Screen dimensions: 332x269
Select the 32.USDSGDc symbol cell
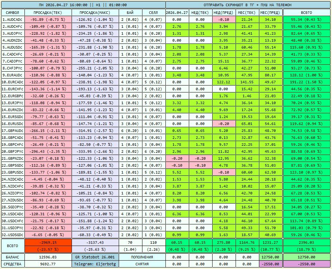pos(13,235)
